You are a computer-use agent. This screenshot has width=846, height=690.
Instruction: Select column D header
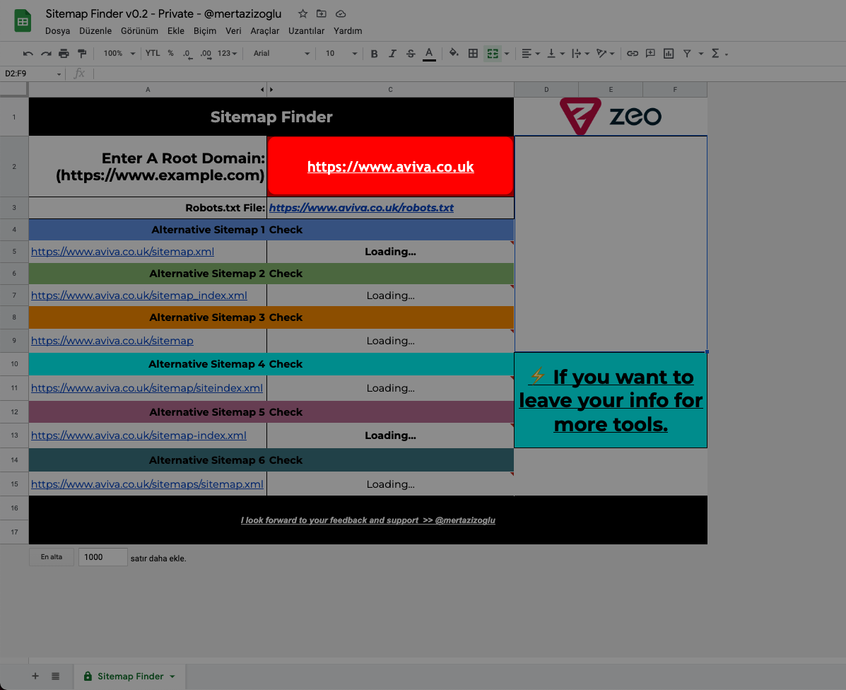[x=546, y=90]
